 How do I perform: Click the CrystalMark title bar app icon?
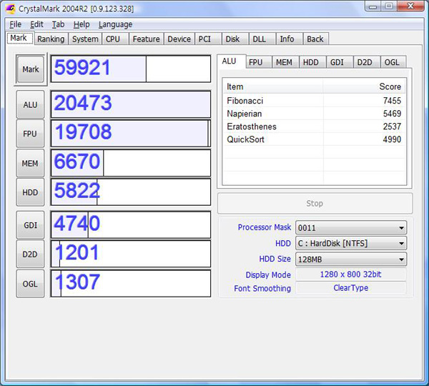[11, 9]
